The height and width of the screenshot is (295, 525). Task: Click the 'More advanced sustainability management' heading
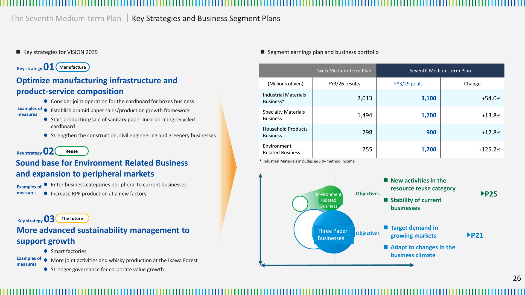[x=103, y=235]
